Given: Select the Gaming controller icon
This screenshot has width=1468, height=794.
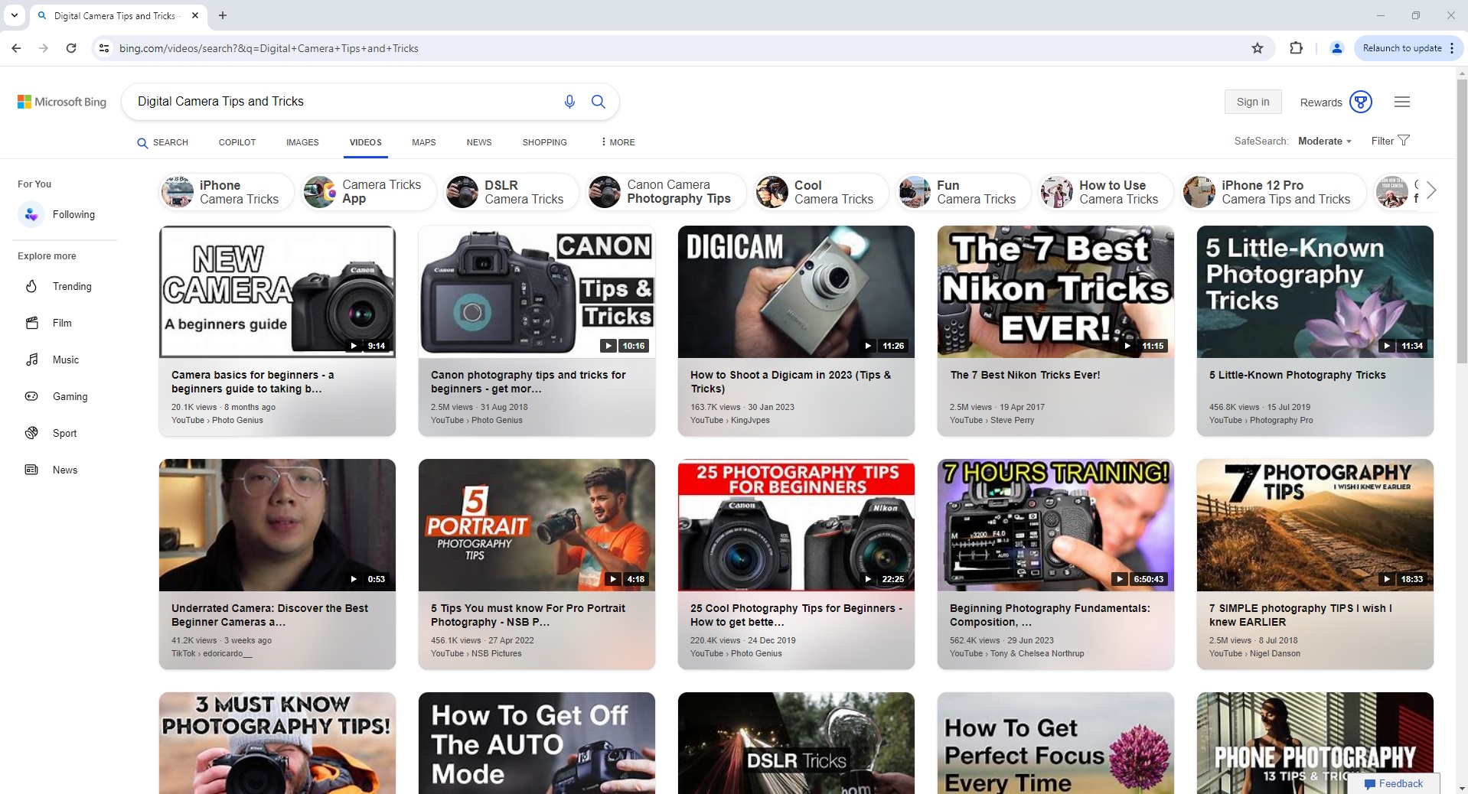Looking at the screenshot, I should point(31,396).
